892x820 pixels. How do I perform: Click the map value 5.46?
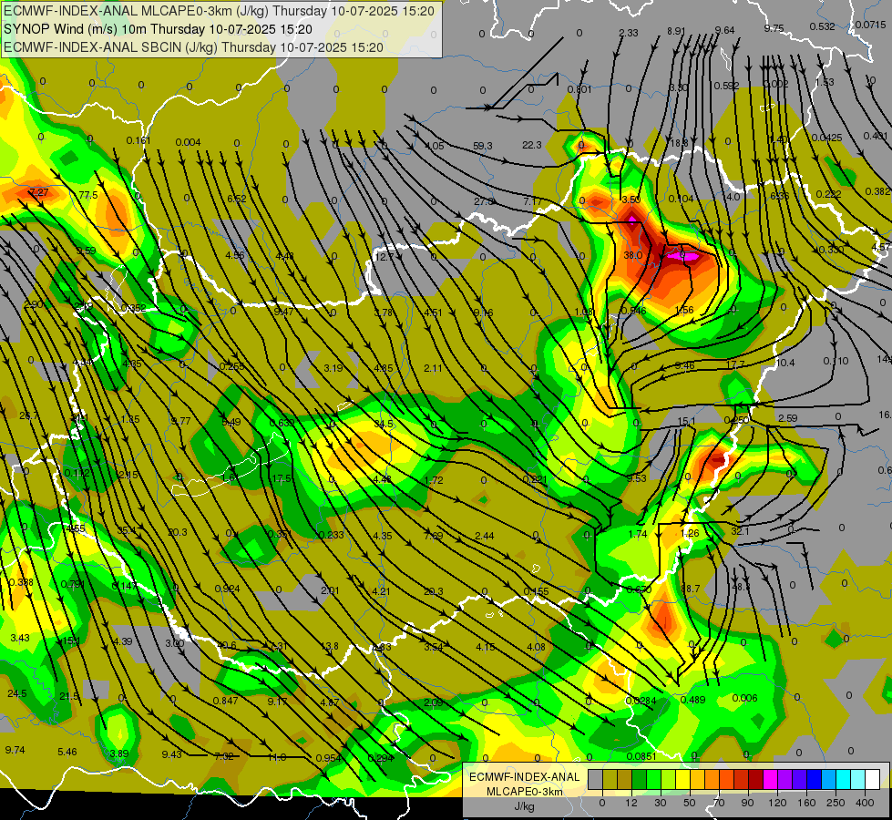click(x=67, y=753)
